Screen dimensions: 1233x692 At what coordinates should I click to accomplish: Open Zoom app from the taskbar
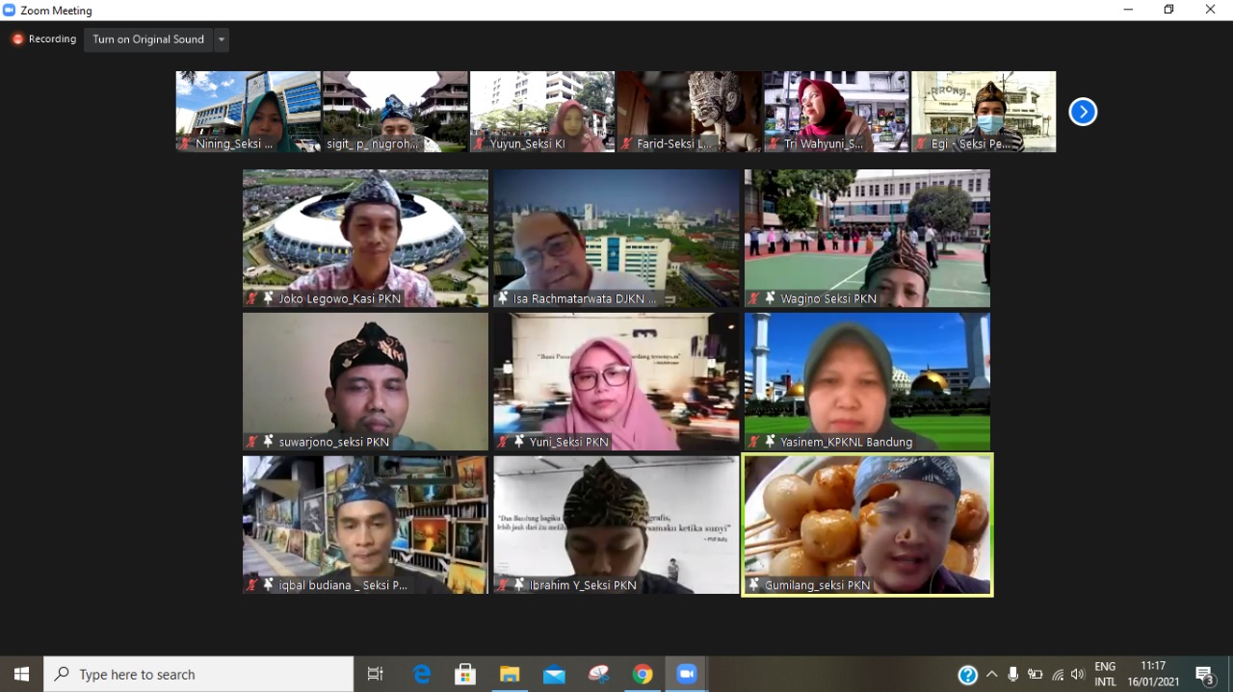(686, 675)
